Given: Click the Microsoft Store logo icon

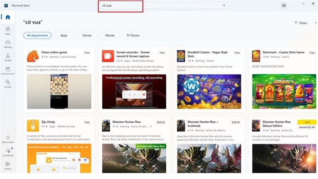Looking at the screenshot, I should 6,5.
